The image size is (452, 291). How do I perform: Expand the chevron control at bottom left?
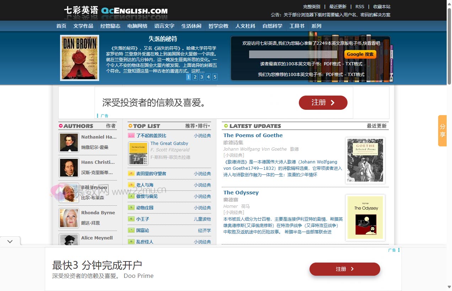[10, 241]
